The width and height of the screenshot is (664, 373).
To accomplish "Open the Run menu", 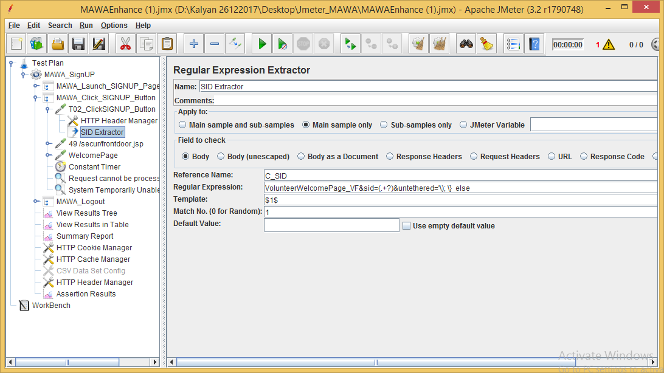I will point(86,26).
